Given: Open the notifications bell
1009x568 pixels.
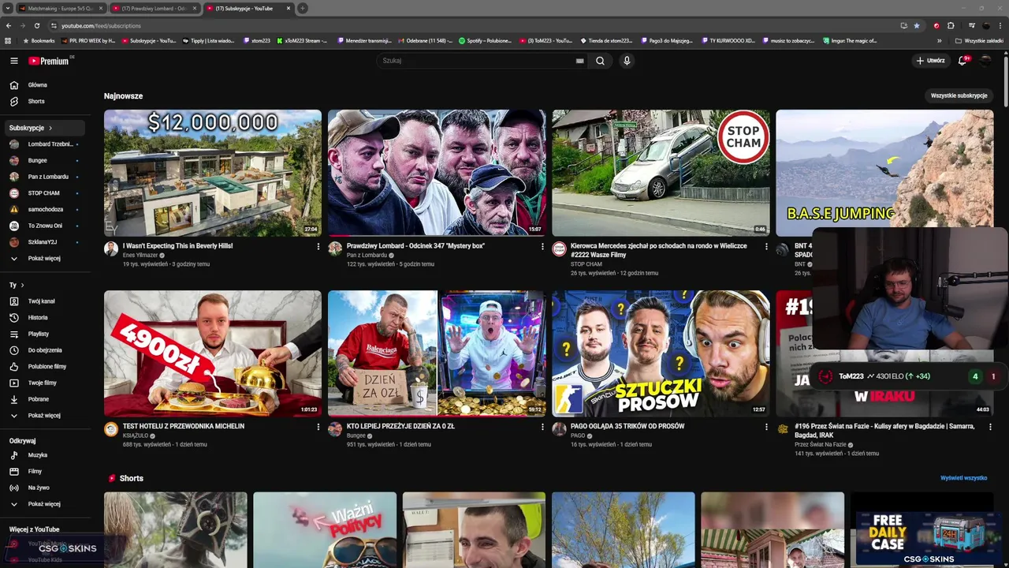Looking at the screenshot, I should coord(962,61).
